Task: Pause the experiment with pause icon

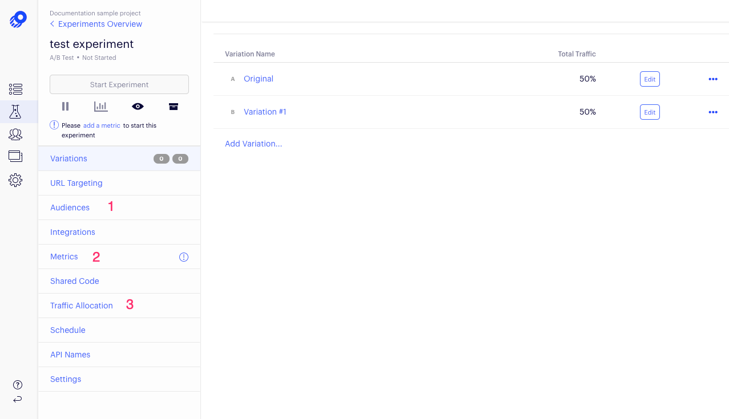Action: point(65,106)
